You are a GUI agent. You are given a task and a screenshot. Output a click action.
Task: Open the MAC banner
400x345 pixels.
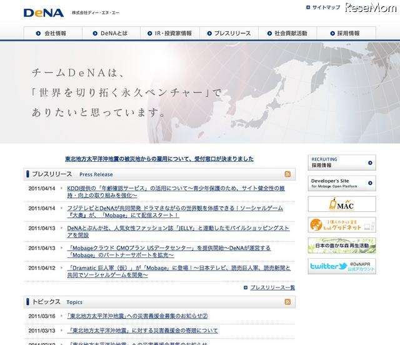[342, 204]
